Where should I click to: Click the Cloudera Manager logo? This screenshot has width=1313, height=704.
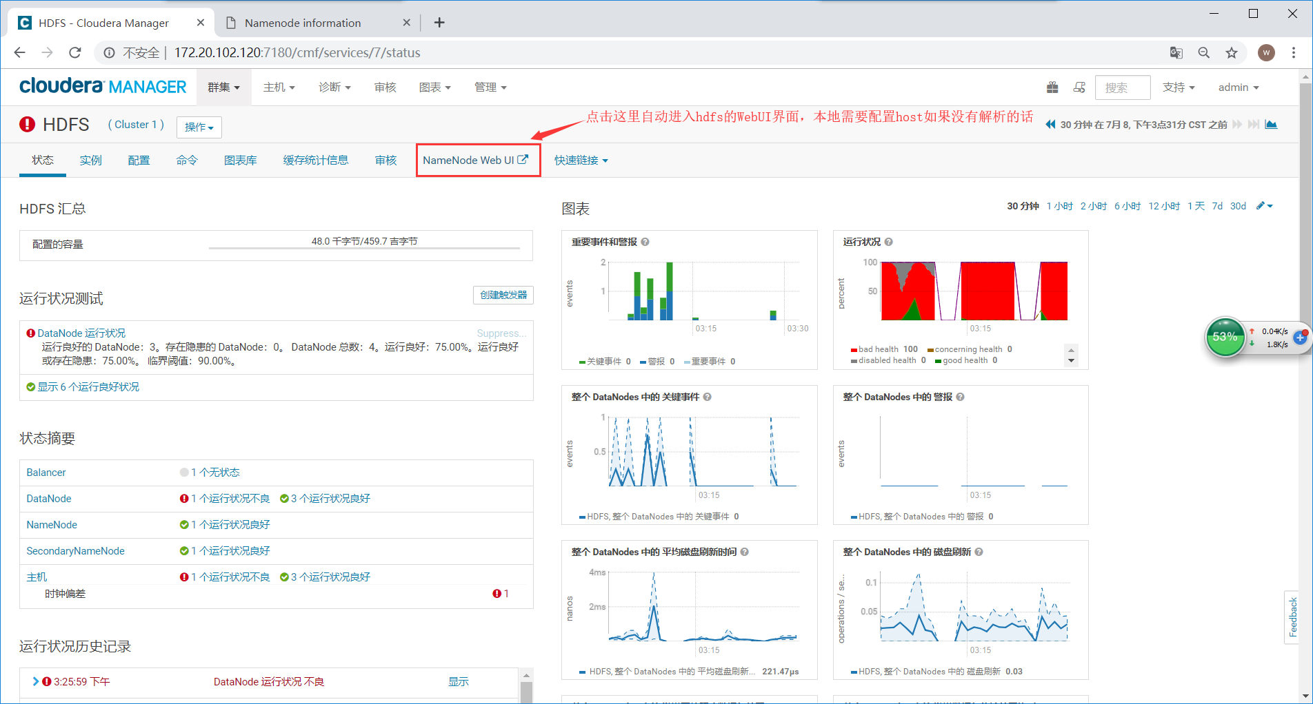tap(103, 87)
